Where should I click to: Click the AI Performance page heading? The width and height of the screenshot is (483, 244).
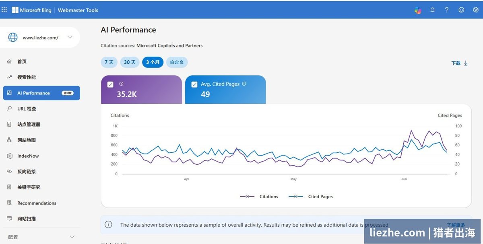coord(128,30)
